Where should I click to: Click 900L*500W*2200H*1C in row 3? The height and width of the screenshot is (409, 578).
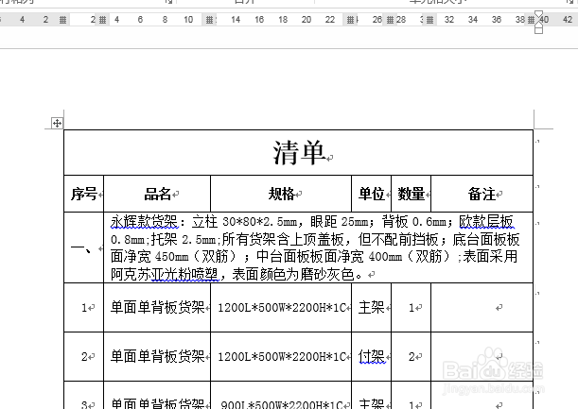282,404
